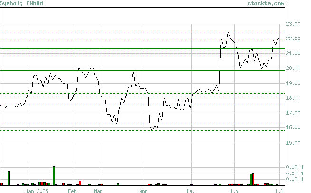This screenshot has height=193, width=311.
Task: Click the price low near 15.80 in April
Action: (x=152, y=130)
